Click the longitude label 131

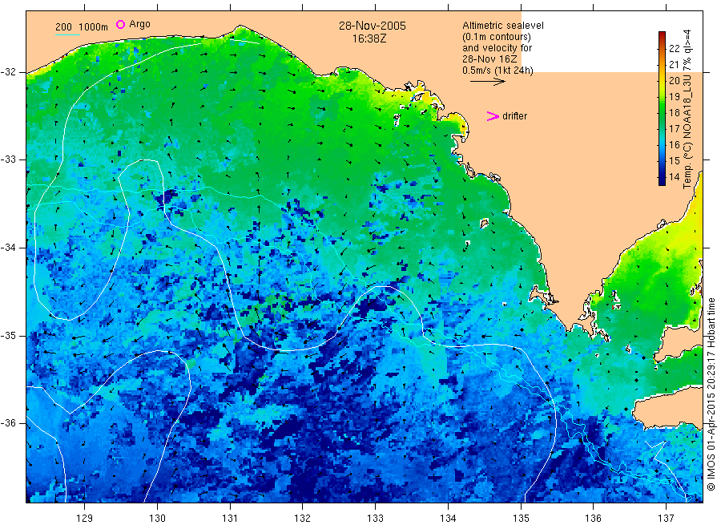[x=230, y=519]
